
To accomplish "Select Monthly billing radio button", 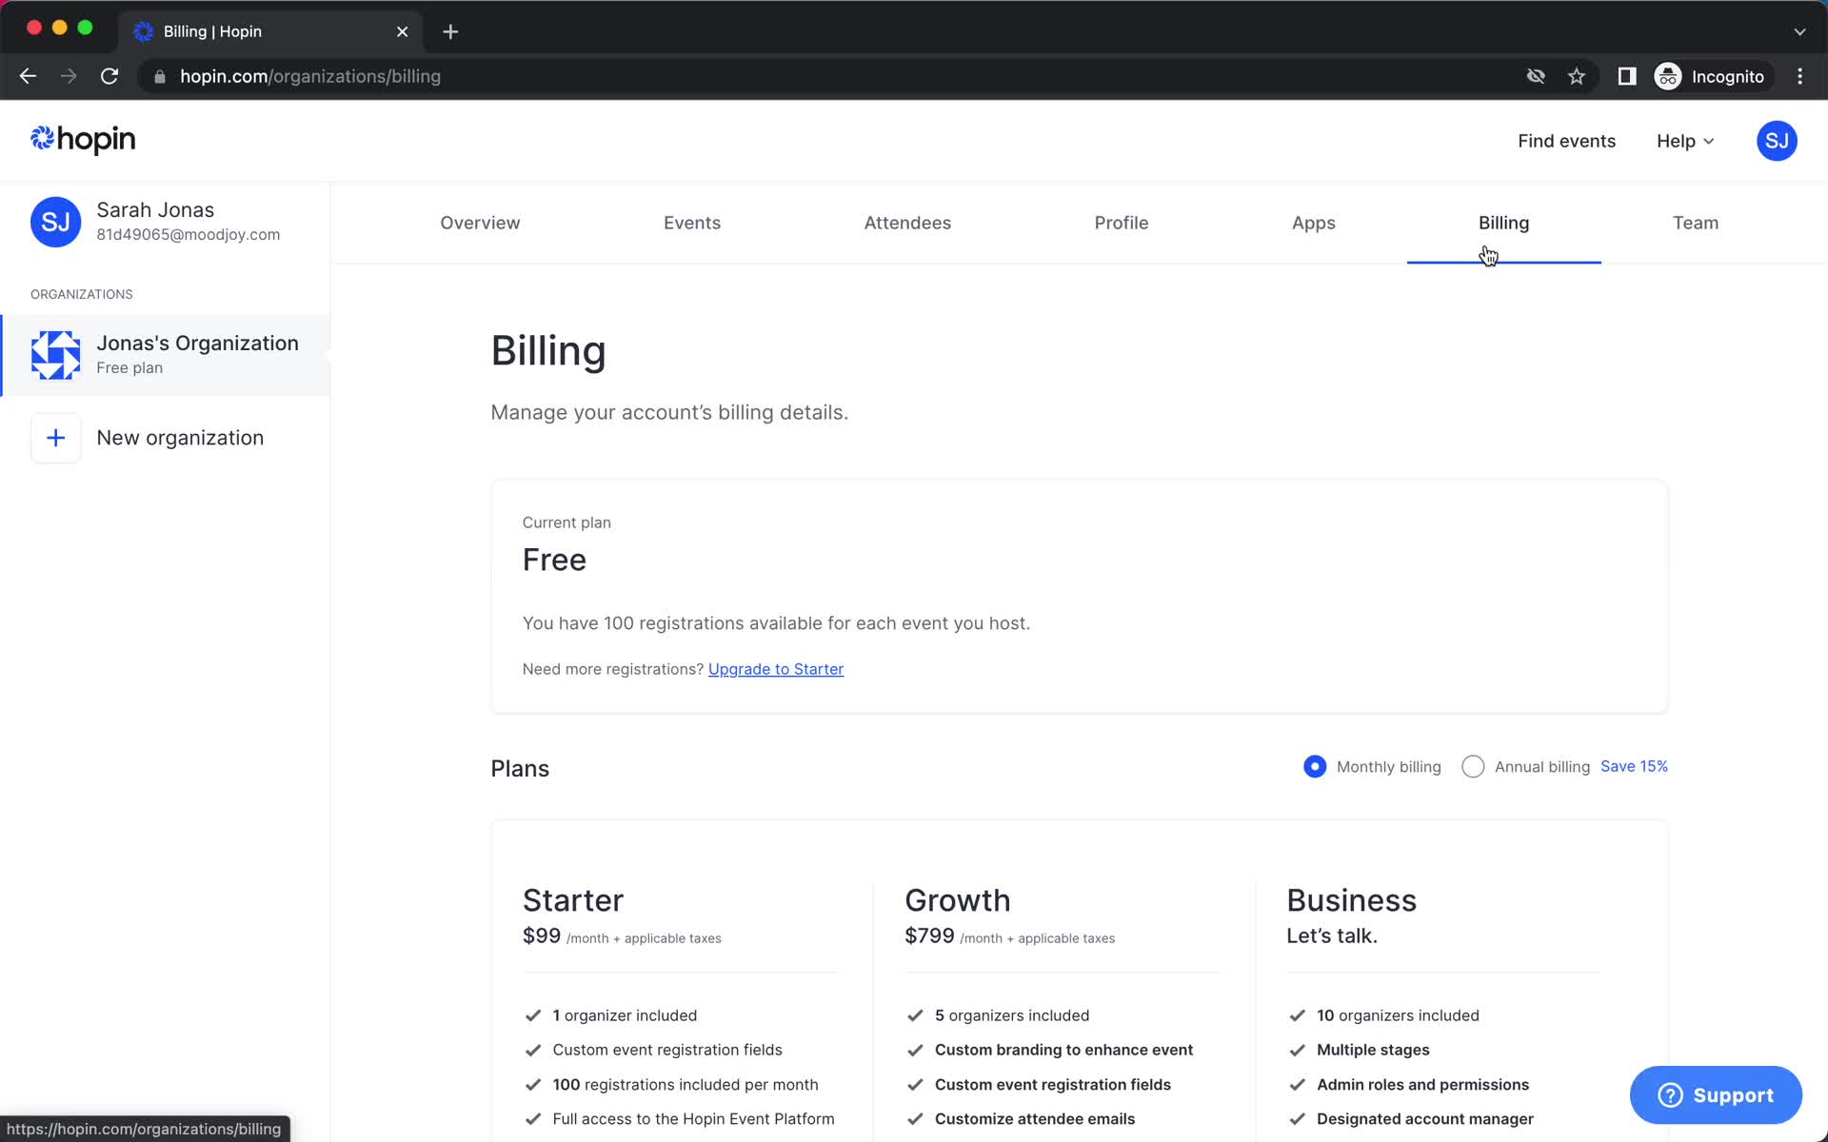I will tap(1315, 766).
